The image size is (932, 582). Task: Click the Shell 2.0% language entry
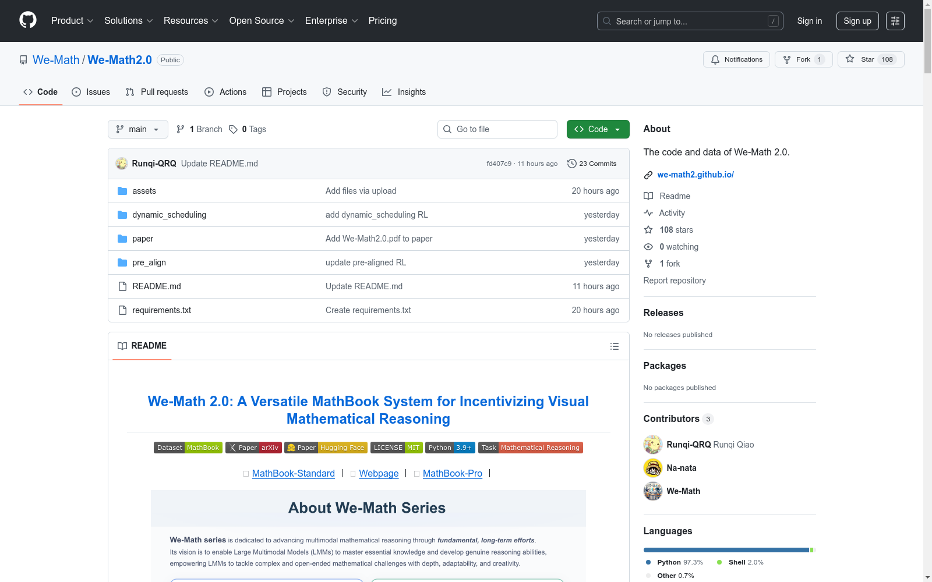pyautogui.click(x=740, y=562)
